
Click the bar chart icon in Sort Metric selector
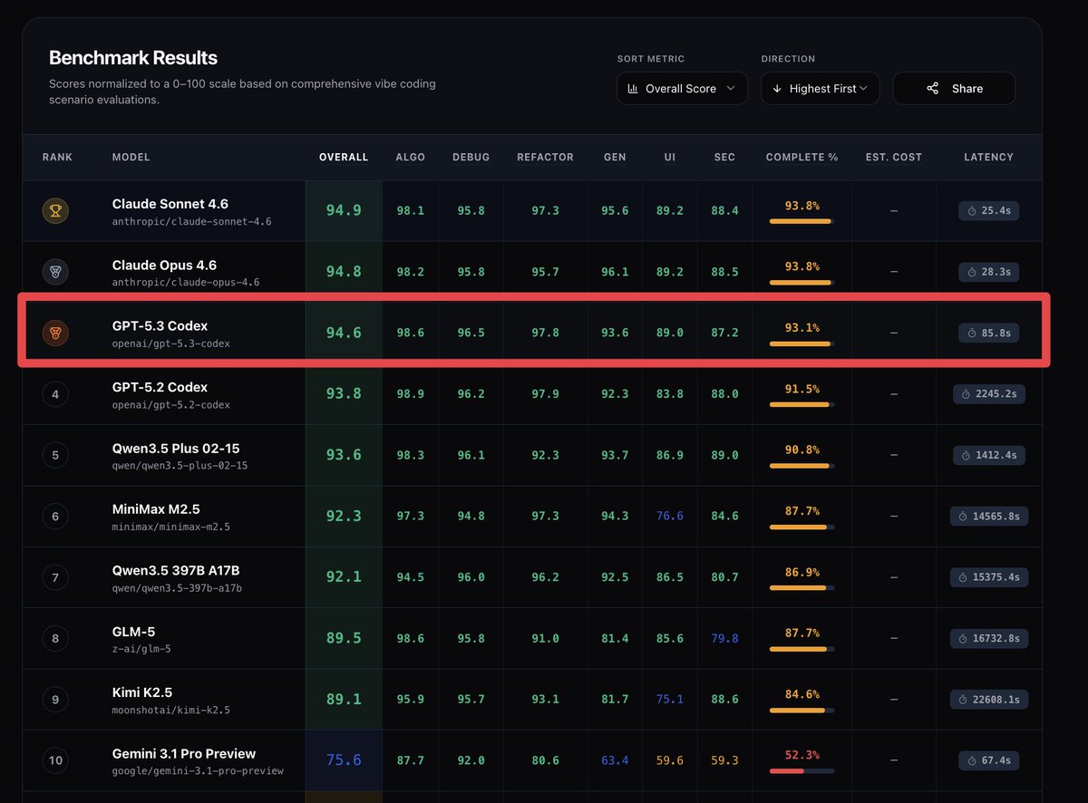point(632,88)
